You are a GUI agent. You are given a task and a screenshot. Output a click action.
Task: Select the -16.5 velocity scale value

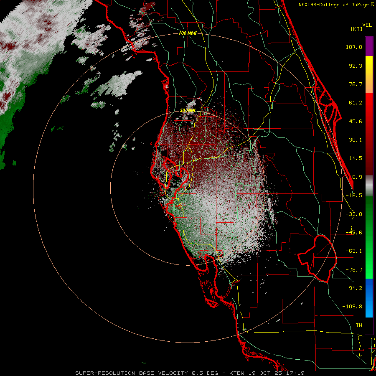coord(354,196)
